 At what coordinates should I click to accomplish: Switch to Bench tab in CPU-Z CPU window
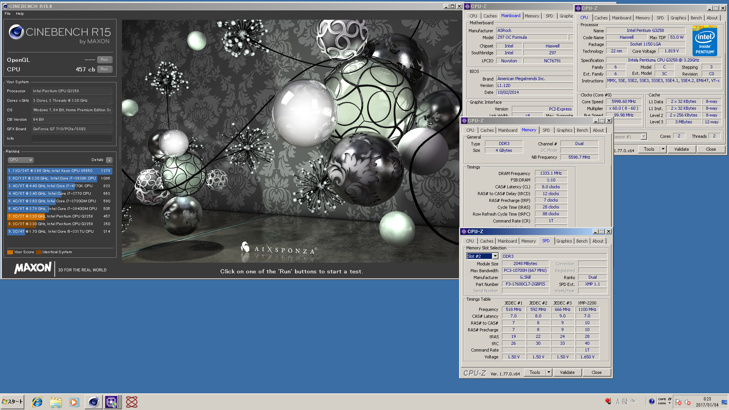coord(696,18)
